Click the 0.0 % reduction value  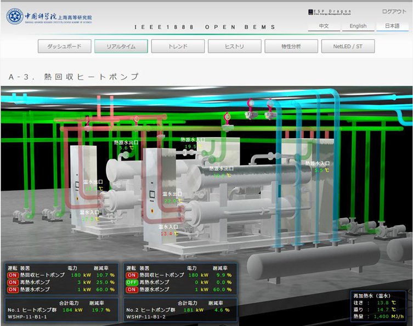pyautogui.click(x=224, y=282)
